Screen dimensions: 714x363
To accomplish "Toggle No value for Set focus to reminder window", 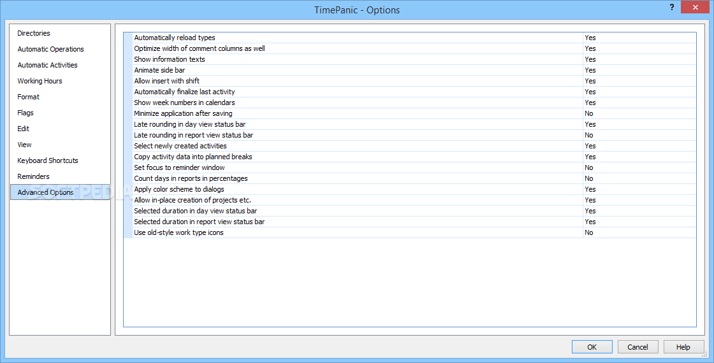I will [639, 167].
